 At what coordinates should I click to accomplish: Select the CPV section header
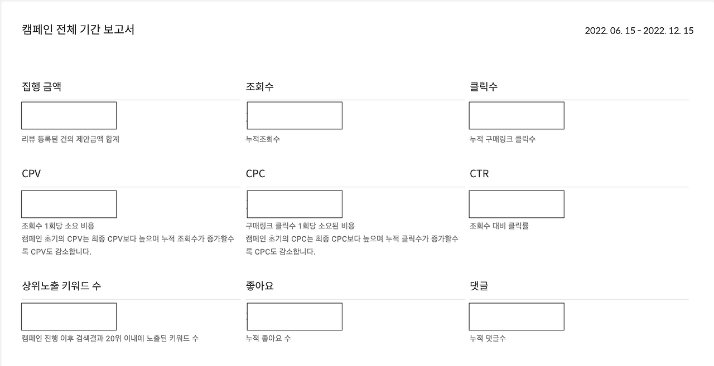pyautogui.click(x=32, y=173)
